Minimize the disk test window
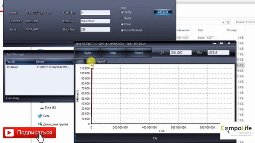Screen dimensions: 255x143 215,43
